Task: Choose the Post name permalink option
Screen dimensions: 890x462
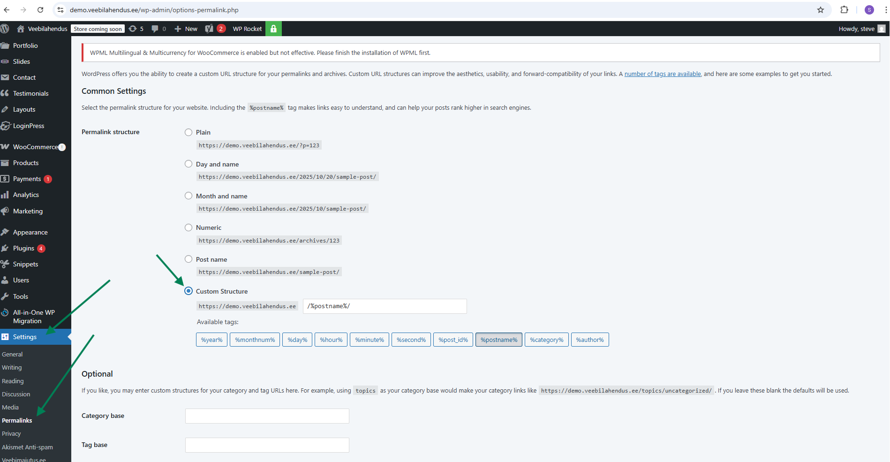Action: click(189, 259)
